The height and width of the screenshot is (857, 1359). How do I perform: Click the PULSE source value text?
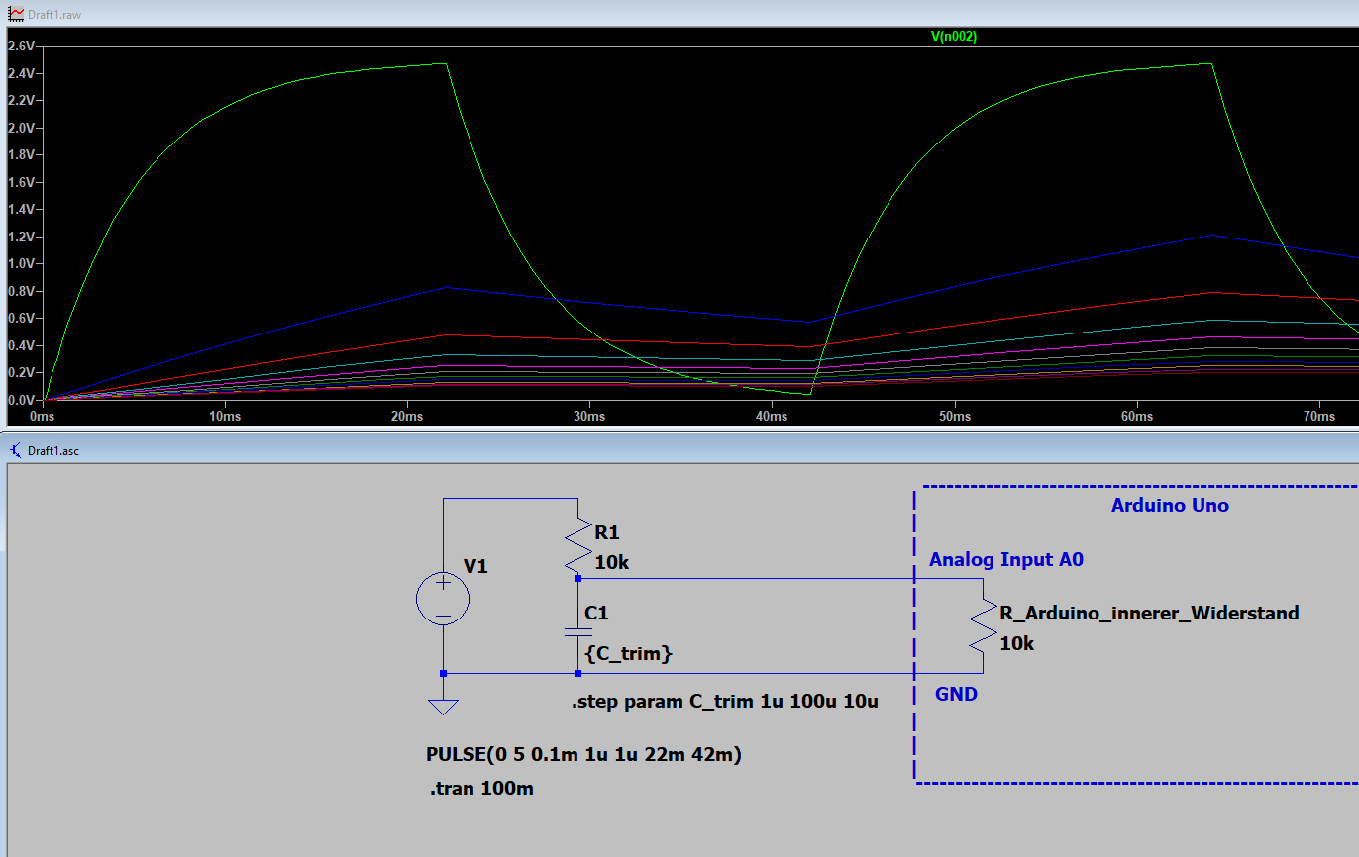(583, 755)
